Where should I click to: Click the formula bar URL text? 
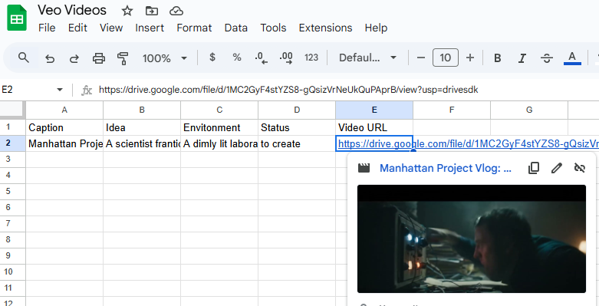288,90
